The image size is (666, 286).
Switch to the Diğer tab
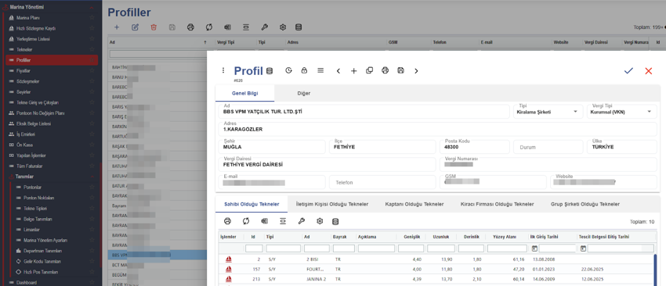point(304,93)
